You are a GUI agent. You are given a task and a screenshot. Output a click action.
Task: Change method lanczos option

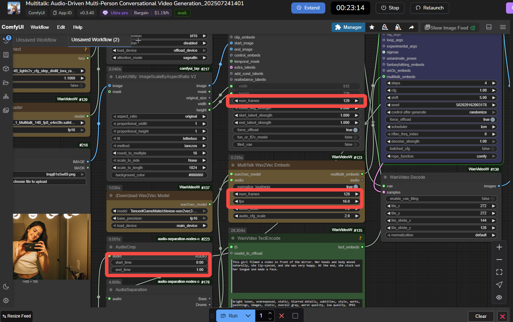(x=160, y=146)
